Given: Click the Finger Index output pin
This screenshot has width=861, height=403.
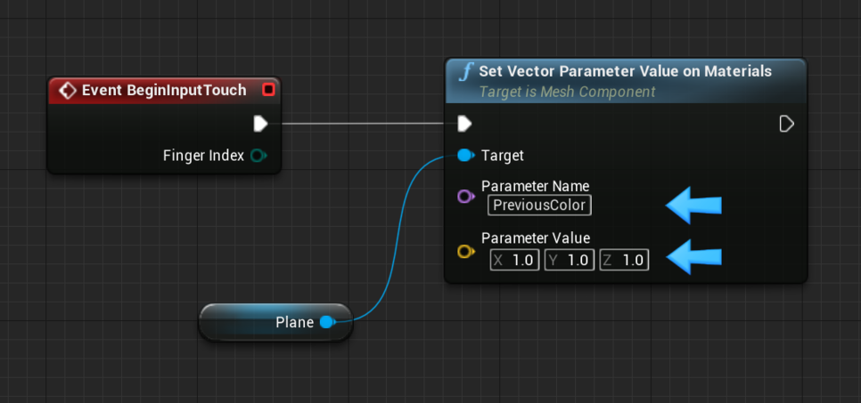Looking at the screenshot, I should click(258, 156).
